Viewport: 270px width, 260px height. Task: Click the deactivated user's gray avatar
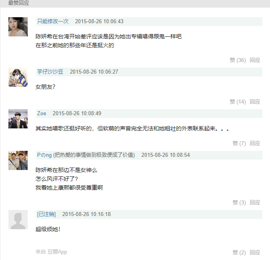click(x=18, y=220)
